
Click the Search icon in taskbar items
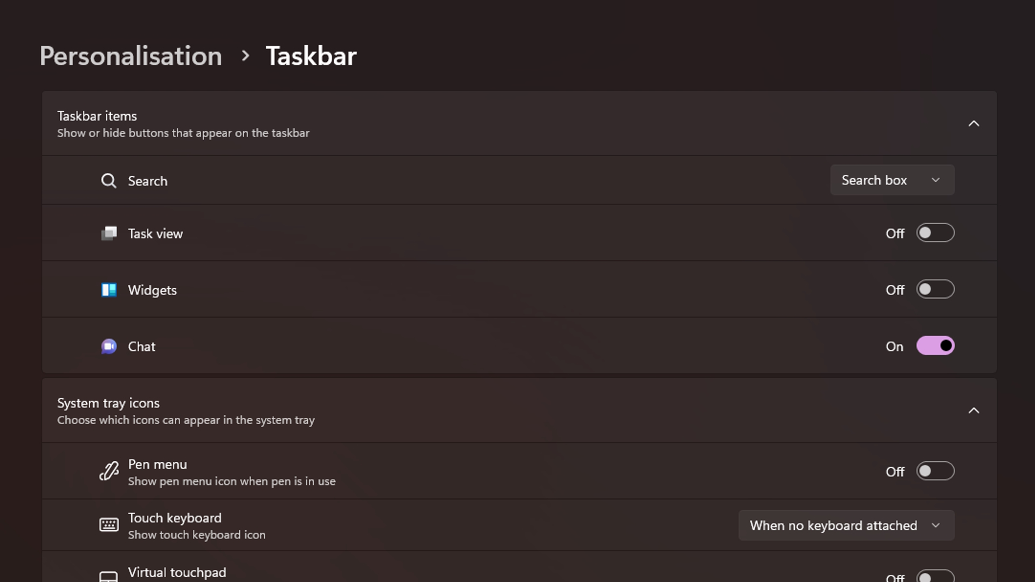click(109, 181)
